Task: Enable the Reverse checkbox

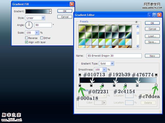Action: click(x=26, y=38)
